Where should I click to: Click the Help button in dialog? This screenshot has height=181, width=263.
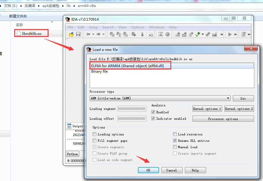pyautogui.click(x=195, y=170)
